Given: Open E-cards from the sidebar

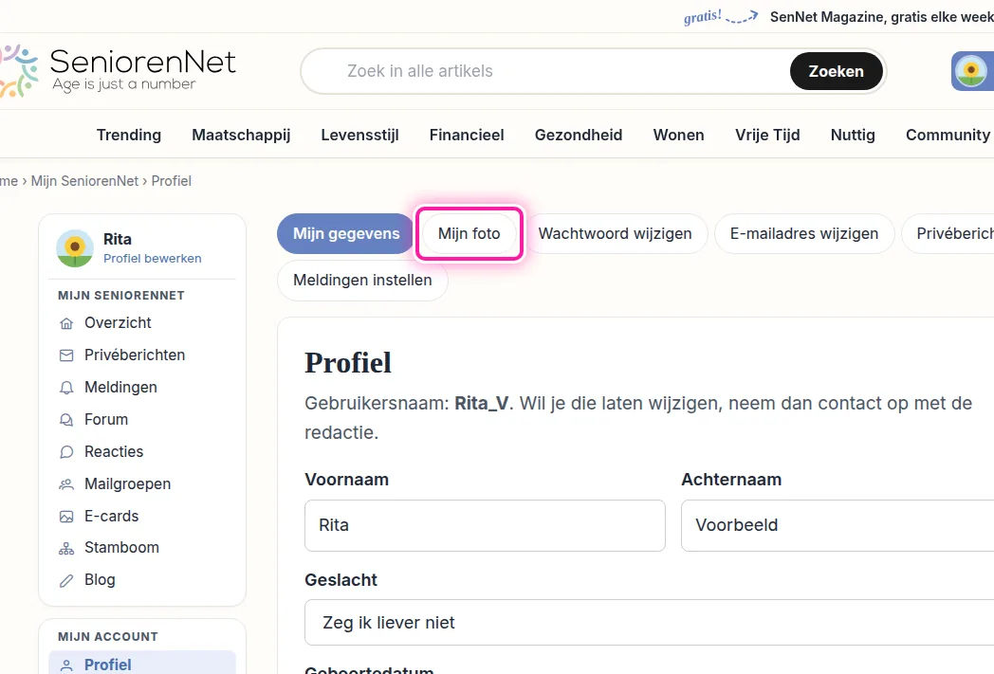Looking at the screenshot, I should (x=111, y=517).
